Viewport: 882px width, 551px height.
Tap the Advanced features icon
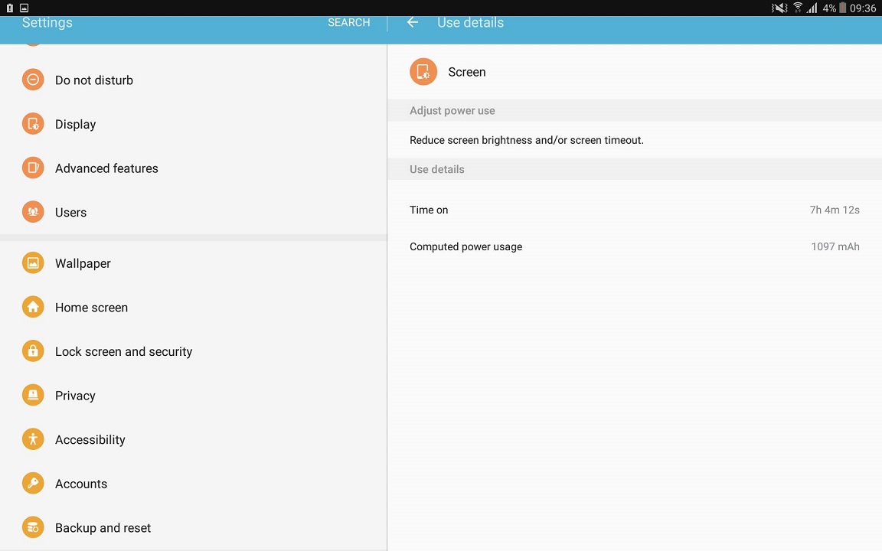click(33, 168)
